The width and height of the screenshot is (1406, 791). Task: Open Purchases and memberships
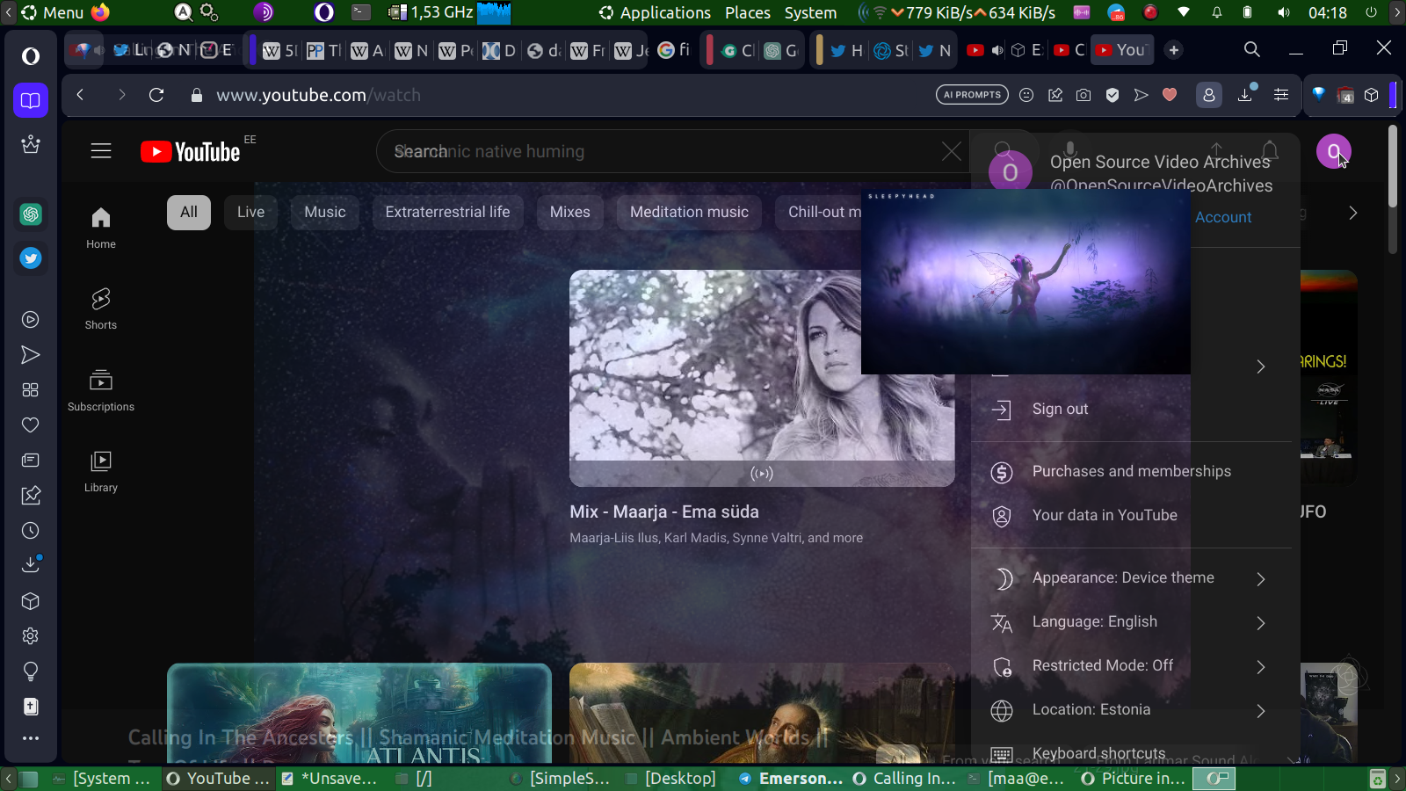pos(1131,472)
